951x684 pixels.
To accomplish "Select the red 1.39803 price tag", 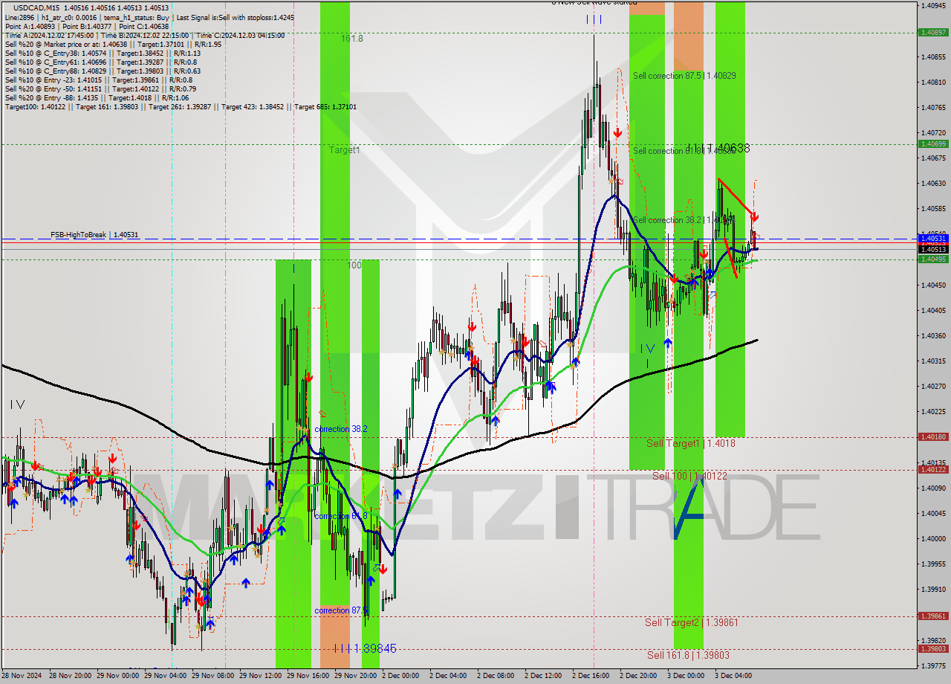I will tap(933, 648).
